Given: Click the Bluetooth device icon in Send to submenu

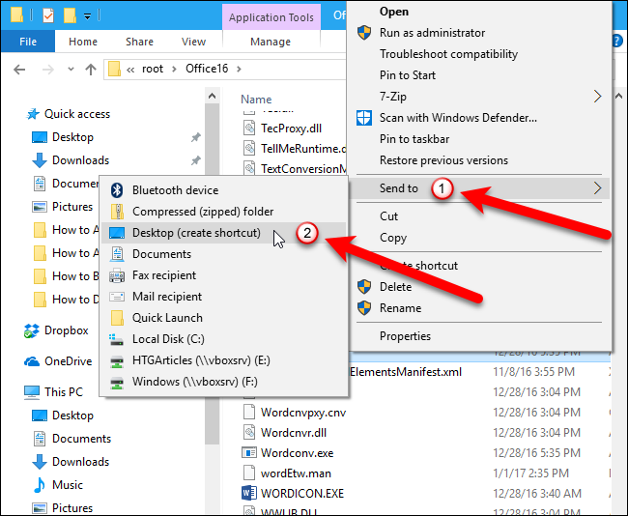Looking at the screenshot, I should click(117, 190).
